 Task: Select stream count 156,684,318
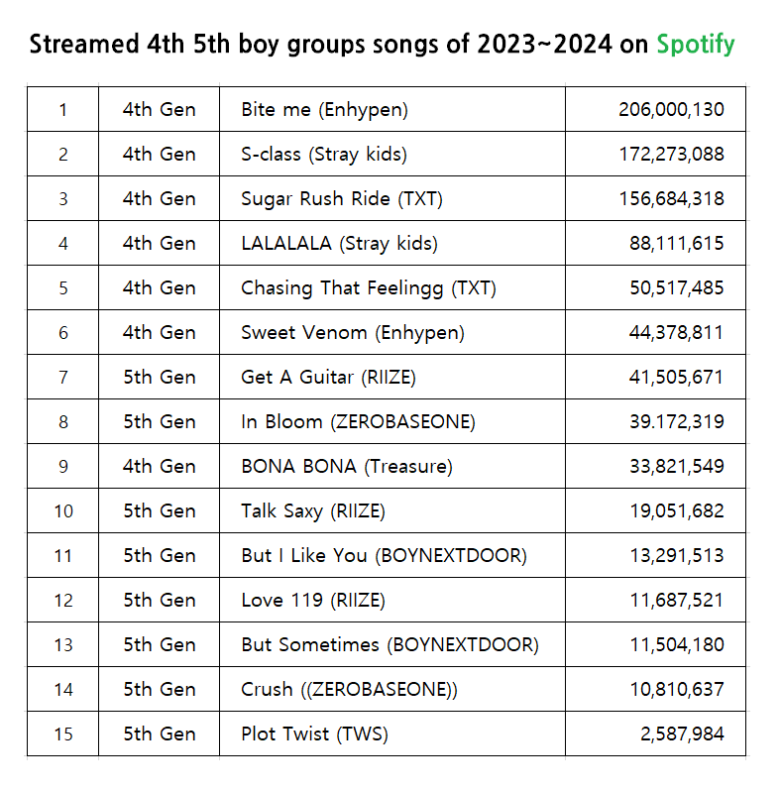(671, 199)
